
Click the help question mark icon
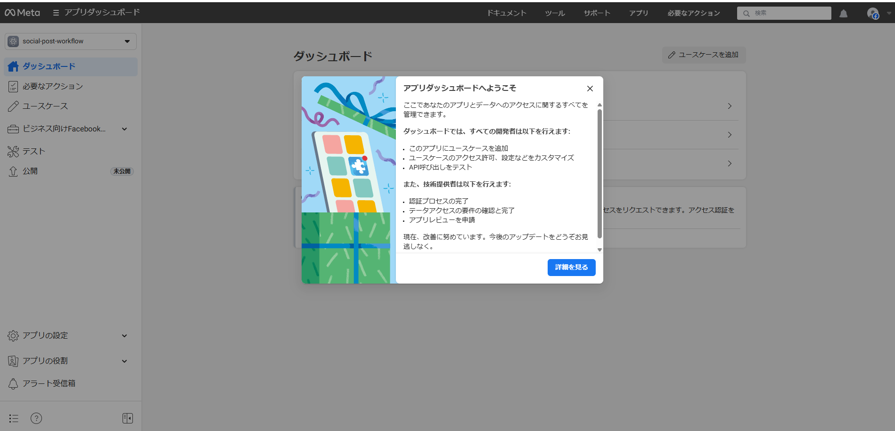(x=36, y=418)
